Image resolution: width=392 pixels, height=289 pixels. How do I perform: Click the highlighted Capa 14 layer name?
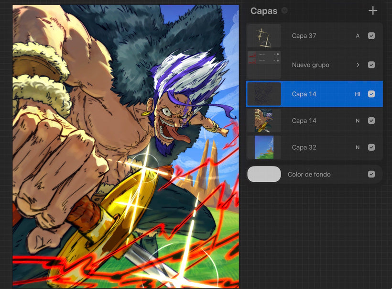304,94
